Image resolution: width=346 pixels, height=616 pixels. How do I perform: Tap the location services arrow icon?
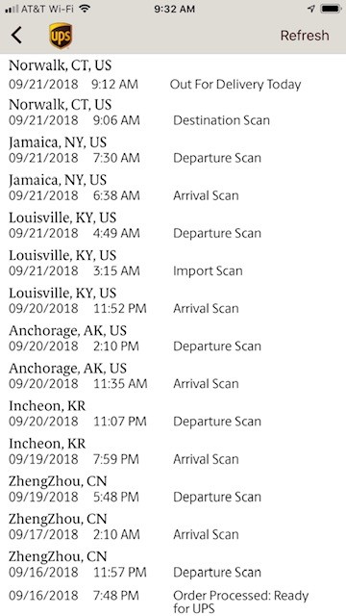[x=311, y=9]
